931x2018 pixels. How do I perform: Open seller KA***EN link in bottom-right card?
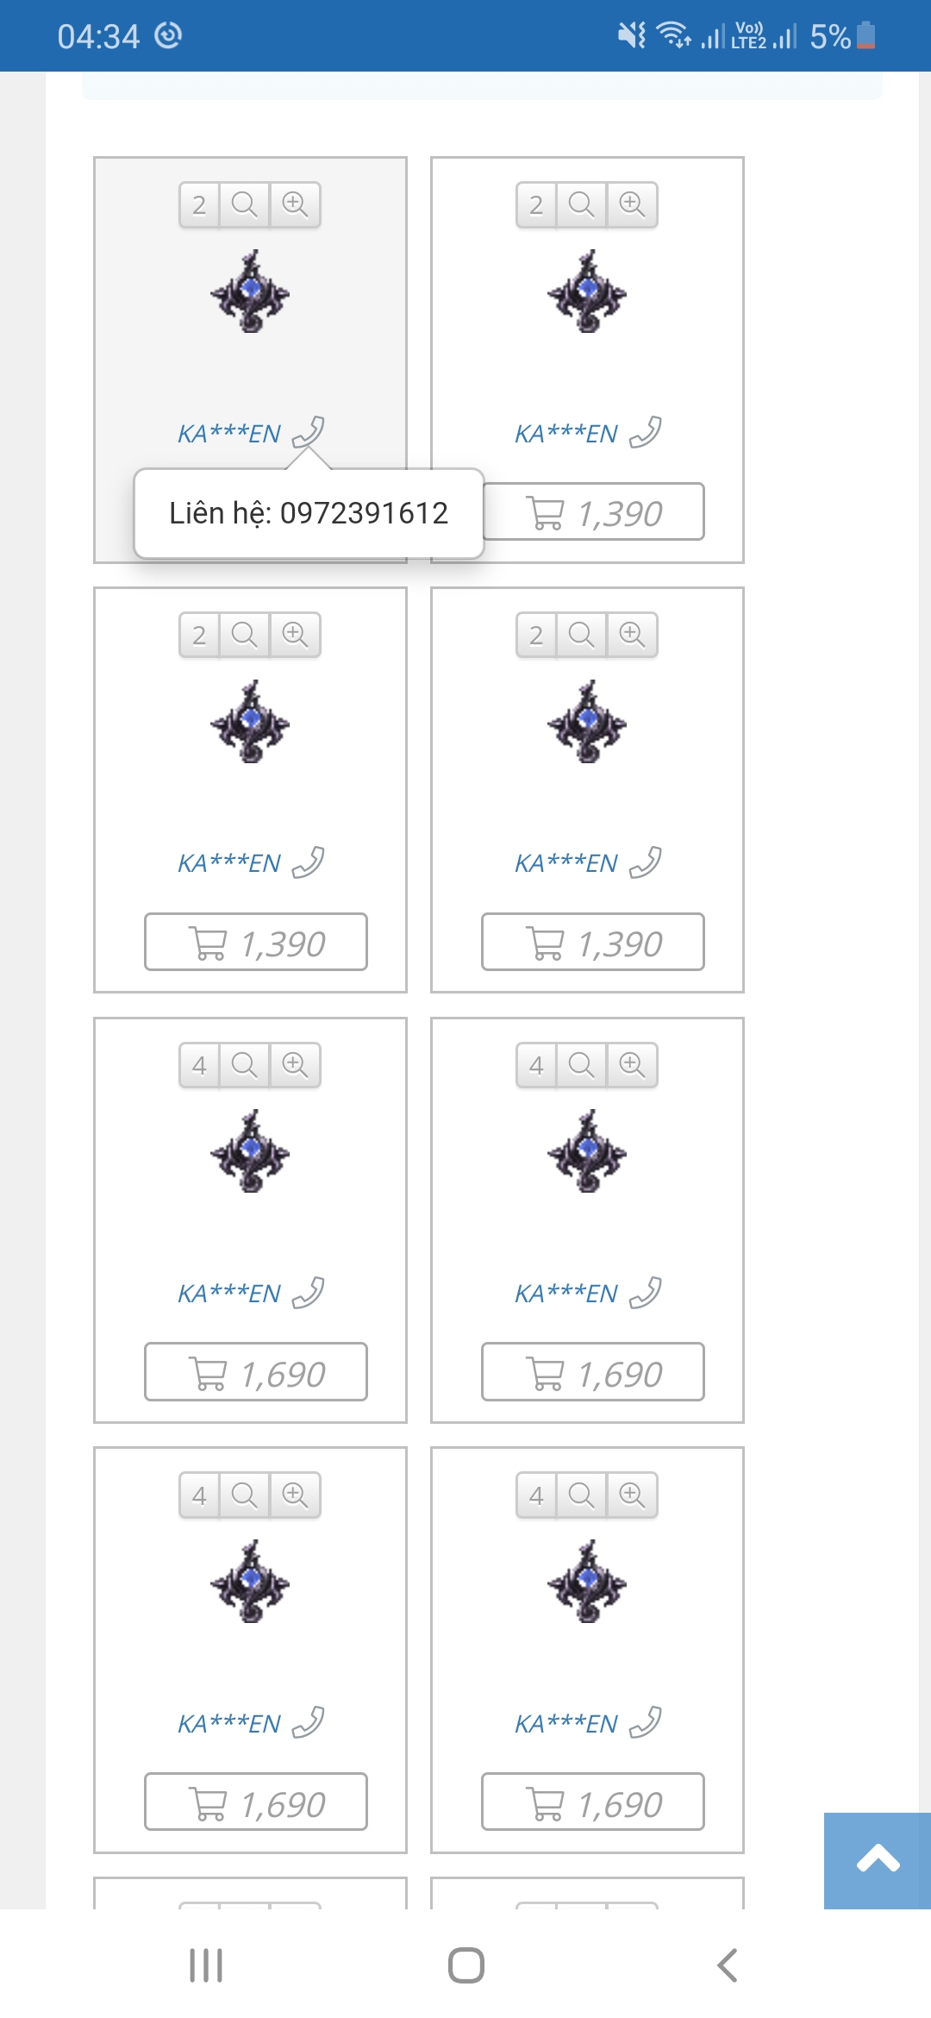click(566, 1724)
